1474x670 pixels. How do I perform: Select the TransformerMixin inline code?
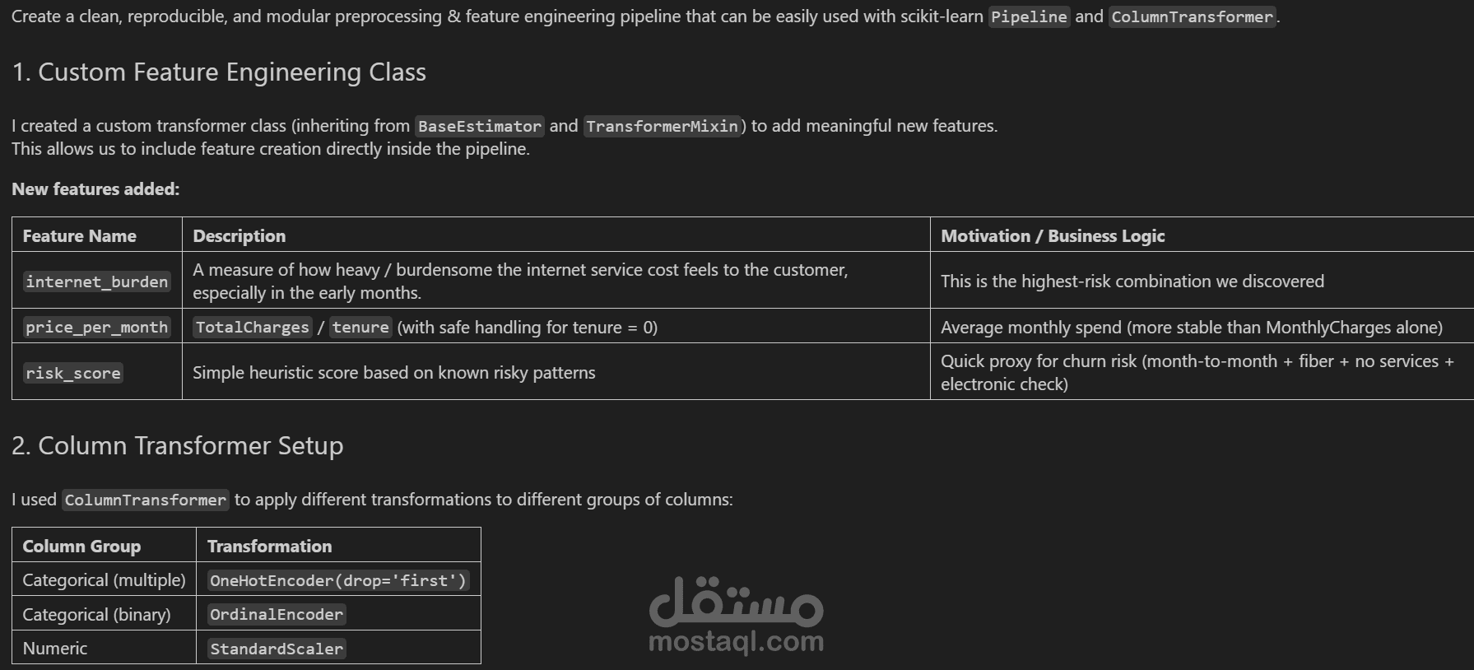[662, 126]
